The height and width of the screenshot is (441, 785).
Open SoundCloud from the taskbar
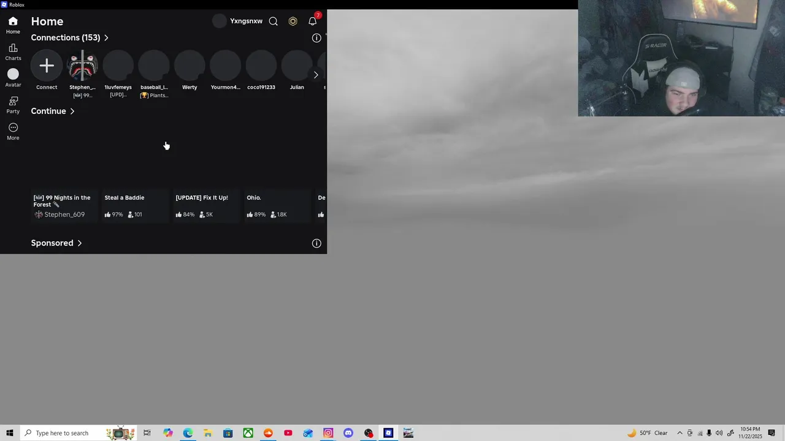click(268, 433)
